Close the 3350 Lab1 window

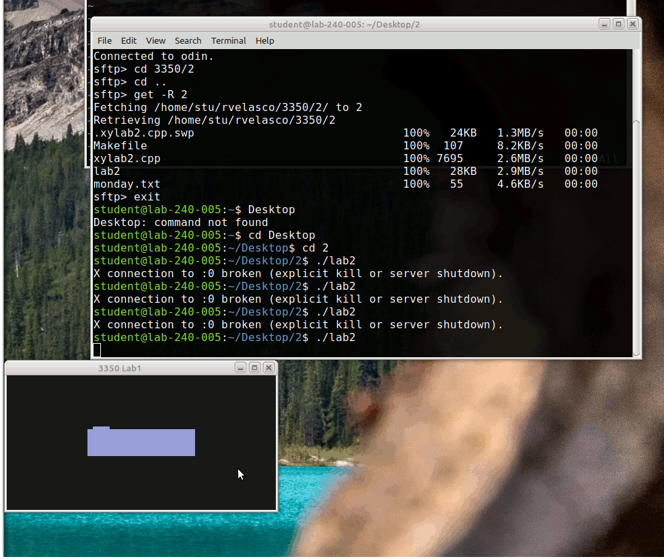point(268,368)
